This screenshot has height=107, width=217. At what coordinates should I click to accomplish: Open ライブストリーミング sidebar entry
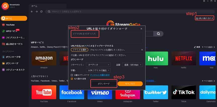(14, 38)
